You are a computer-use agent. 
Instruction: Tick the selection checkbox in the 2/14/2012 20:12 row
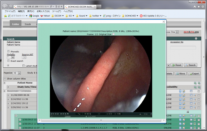[199, 104]
